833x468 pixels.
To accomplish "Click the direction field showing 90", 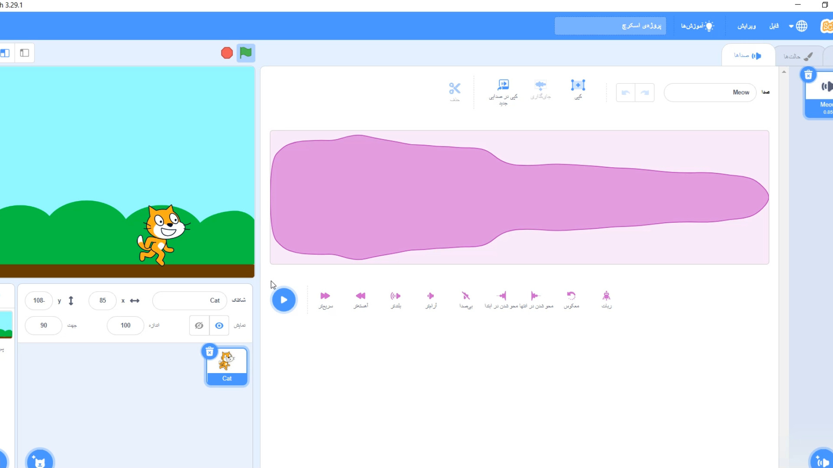I will 43,325.
